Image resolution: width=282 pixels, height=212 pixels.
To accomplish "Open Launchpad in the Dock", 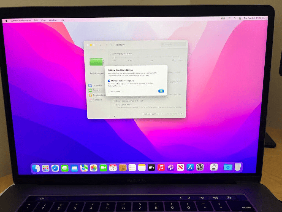I will (45, 168).
